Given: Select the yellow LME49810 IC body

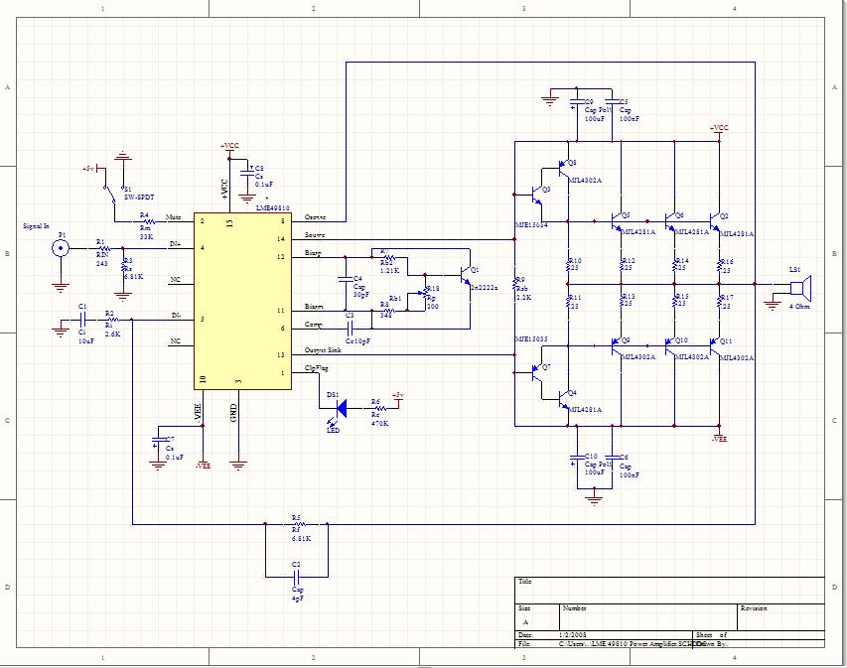Looking at the screenshot, I should tap(242, 301).
